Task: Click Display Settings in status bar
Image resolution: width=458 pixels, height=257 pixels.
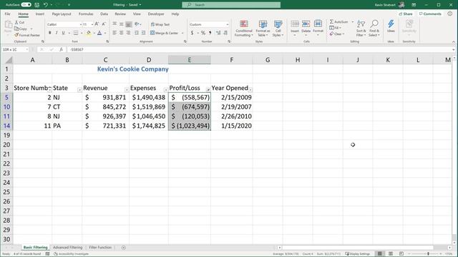Action: point(358,254)
